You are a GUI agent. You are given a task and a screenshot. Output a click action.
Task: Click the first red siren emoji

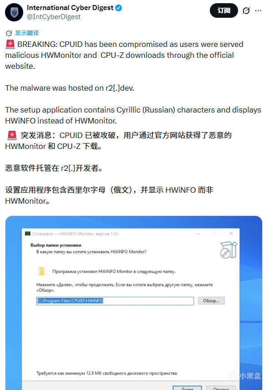(10, 44)
